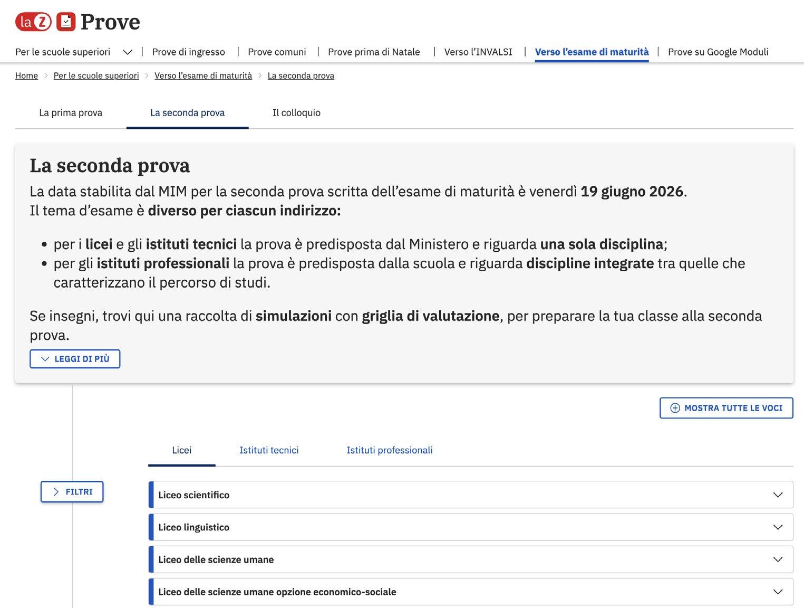Image resolution: width=804 pixels, height=608 pixels.
Task: Open the 'Prove comuni' menu item
Action: (277, 52)
